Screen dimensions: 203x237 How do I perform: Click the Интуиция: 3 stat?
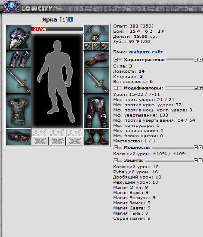pos(128,76)
